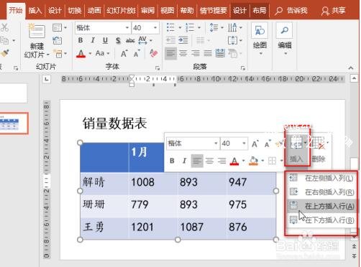Viewport: 361px width, 267px height.
Task: Toggle left alignment in the ribbon paragraph group
Action: tap(170, 53)
